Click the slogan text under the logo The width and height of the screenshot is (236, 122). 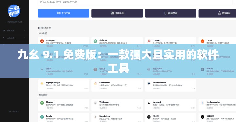14,22
